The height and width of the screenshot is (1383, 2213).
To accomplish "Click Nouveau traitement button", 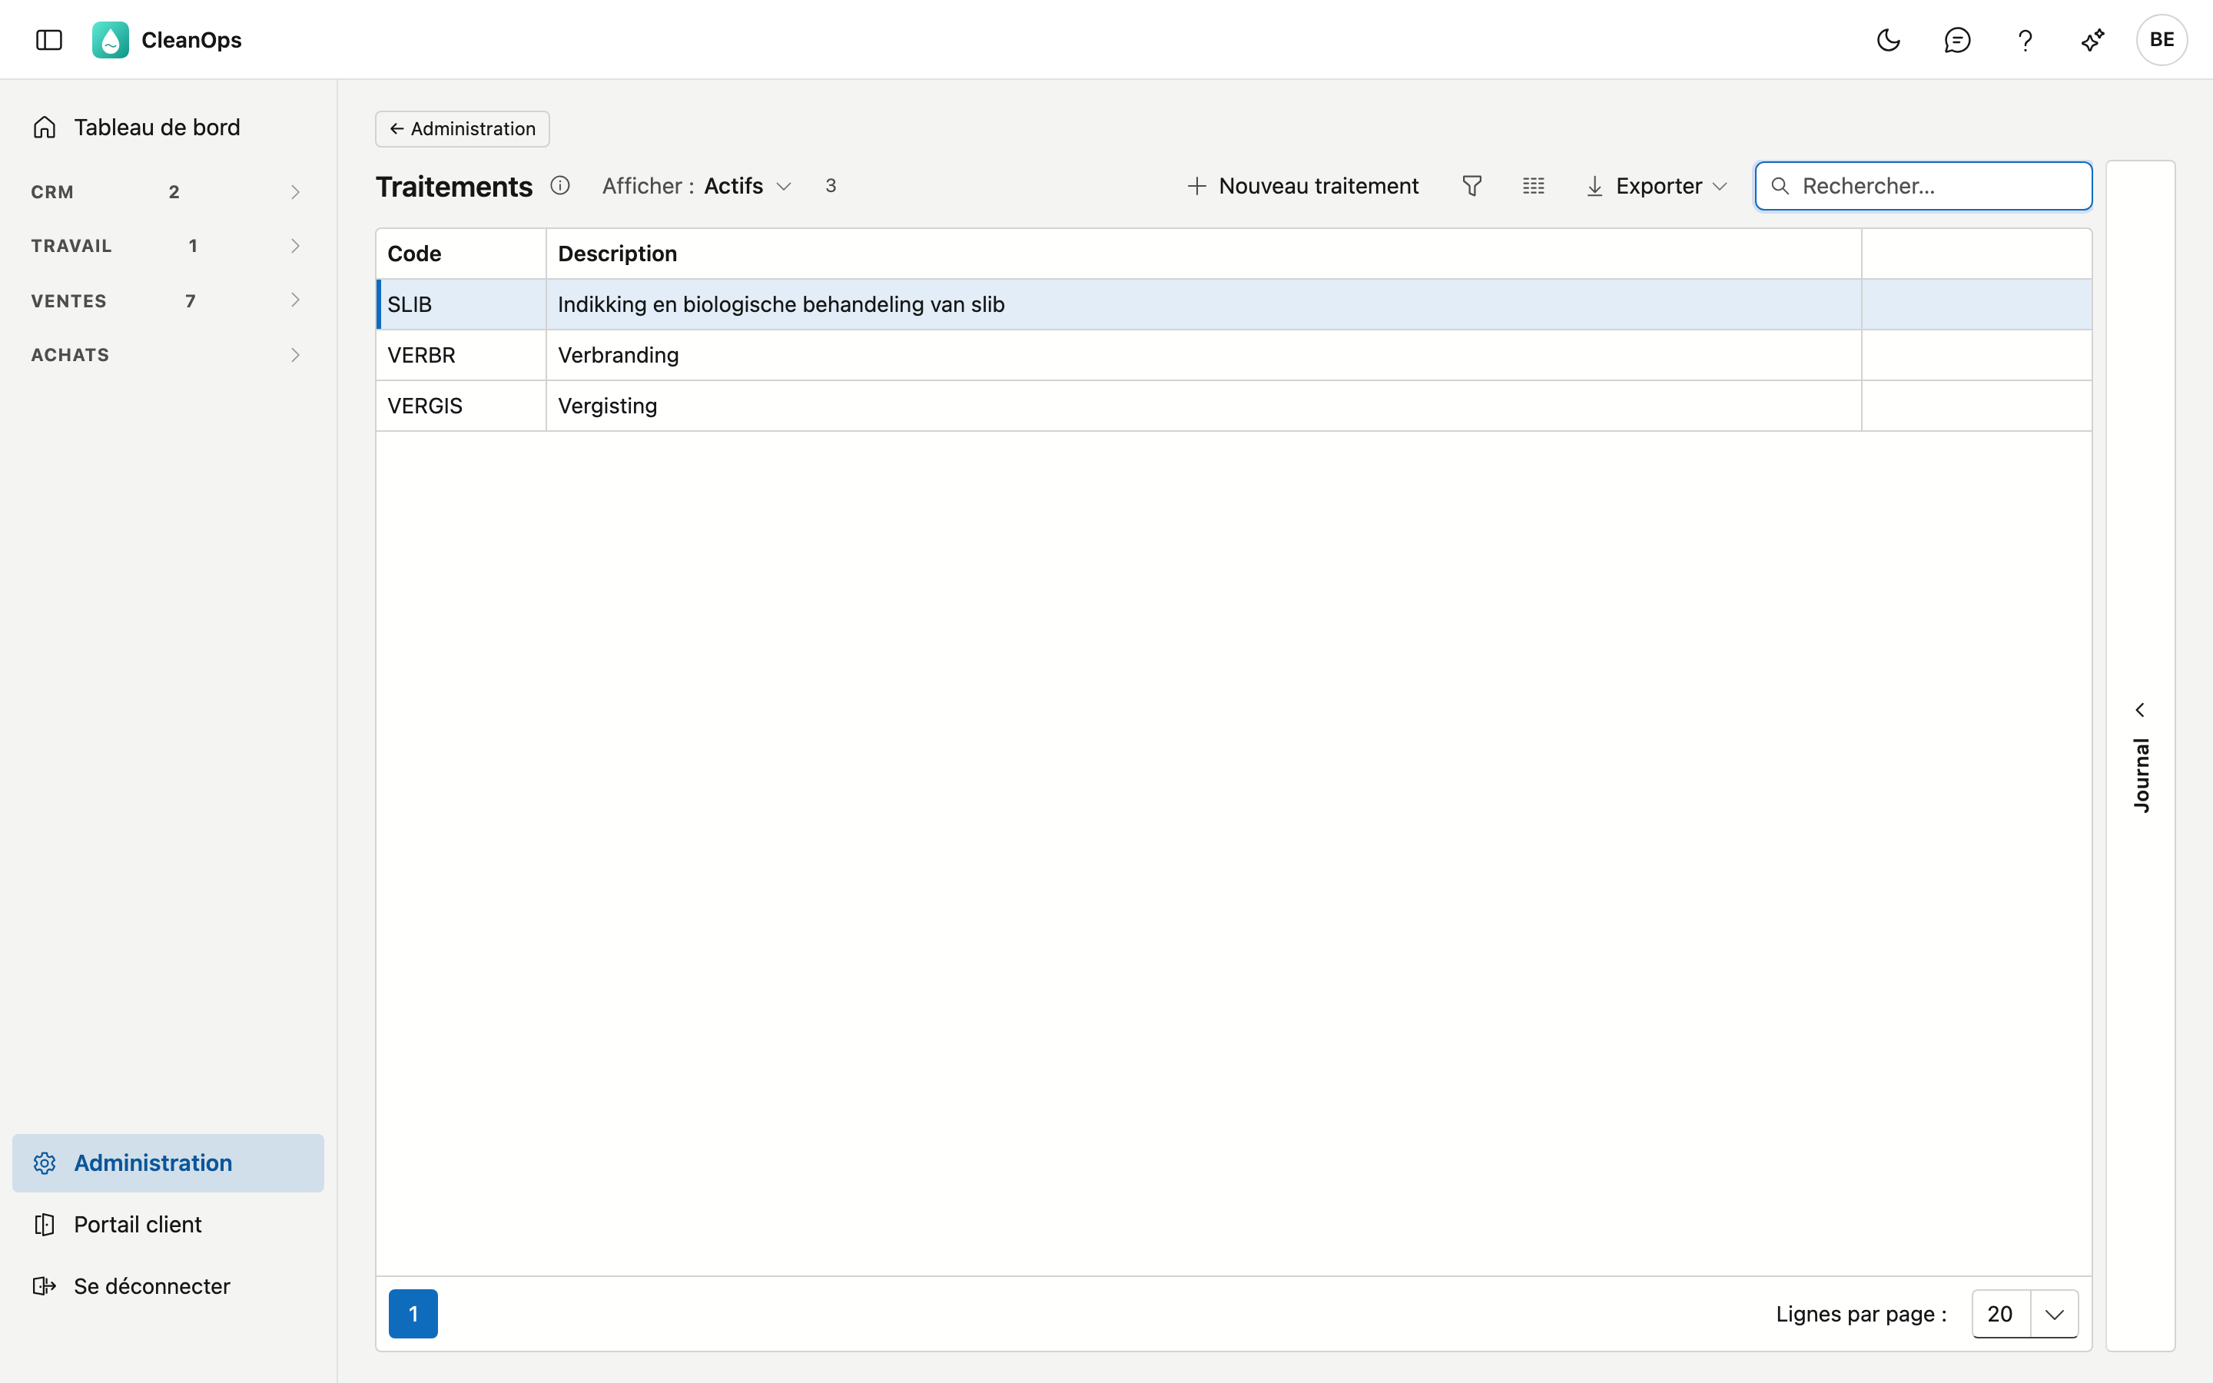I will click(x=1302, y=186).
